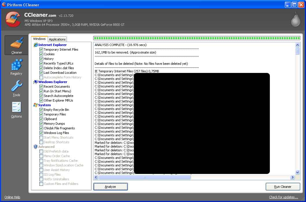Image resolution: width=306 pixels, height=202 pixels.
Task: Click the System Windows flag icon
Action: pyautogui.click(x=36, y=105)
